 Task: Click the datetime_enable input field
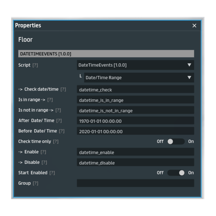pyautogui.click(x=135, y=152)
